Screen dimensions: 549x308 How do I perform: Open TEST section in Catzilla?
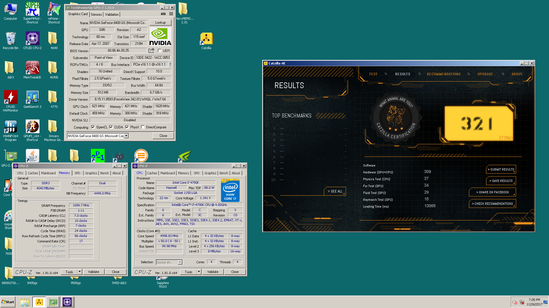[373, 74]
